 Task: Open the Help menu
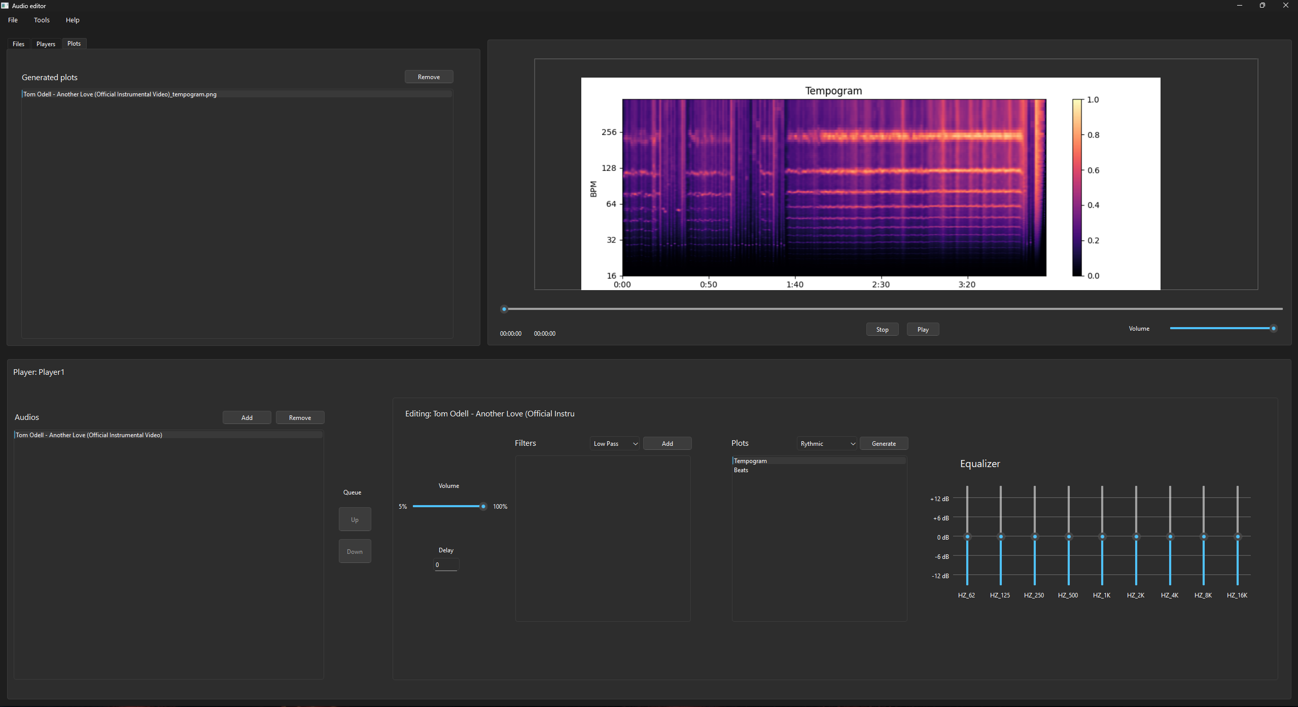pos(73,20)
